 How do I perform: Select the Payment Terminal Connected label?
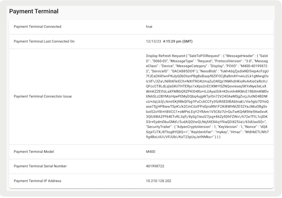[38, 27]
